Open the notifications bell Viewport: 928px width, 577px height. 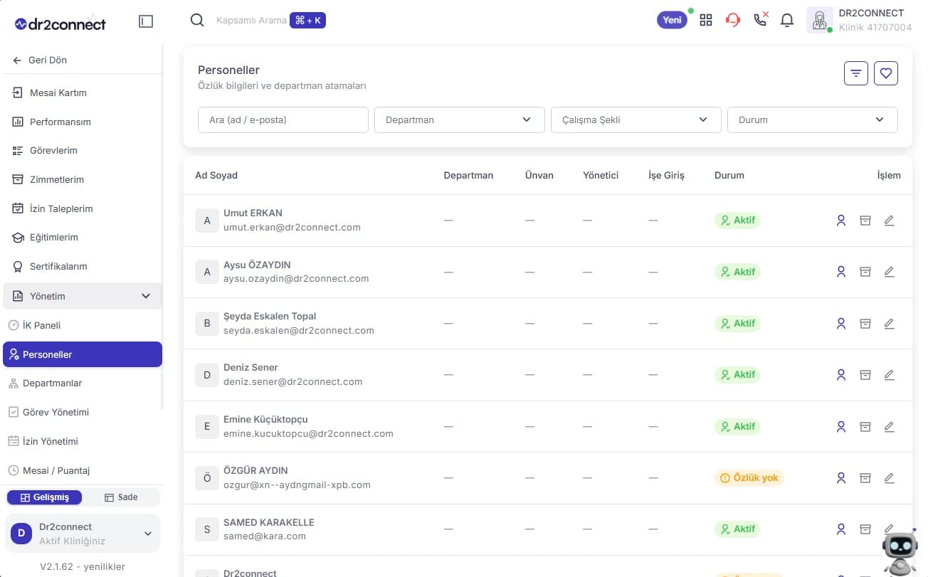tap(787, 21)
